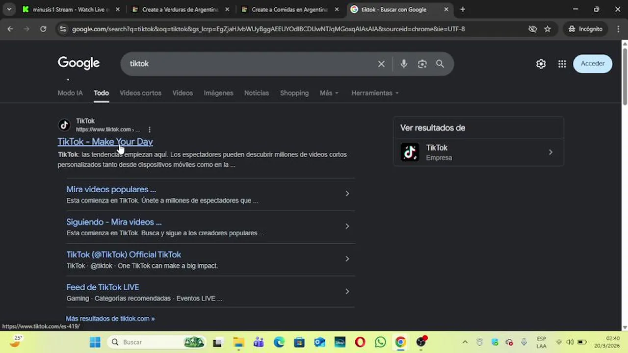Open Mira videos populares link
This screenshot has width=628, height=353.
click(111, 189)
